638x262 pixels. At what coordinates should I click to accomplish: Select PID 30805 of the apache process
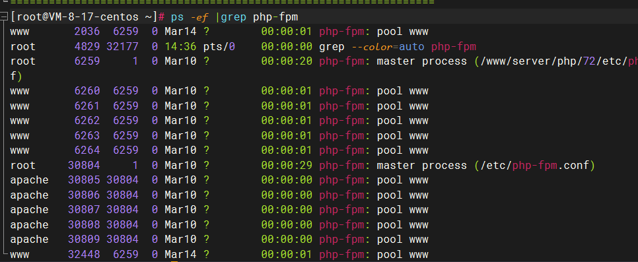(84, 180)
